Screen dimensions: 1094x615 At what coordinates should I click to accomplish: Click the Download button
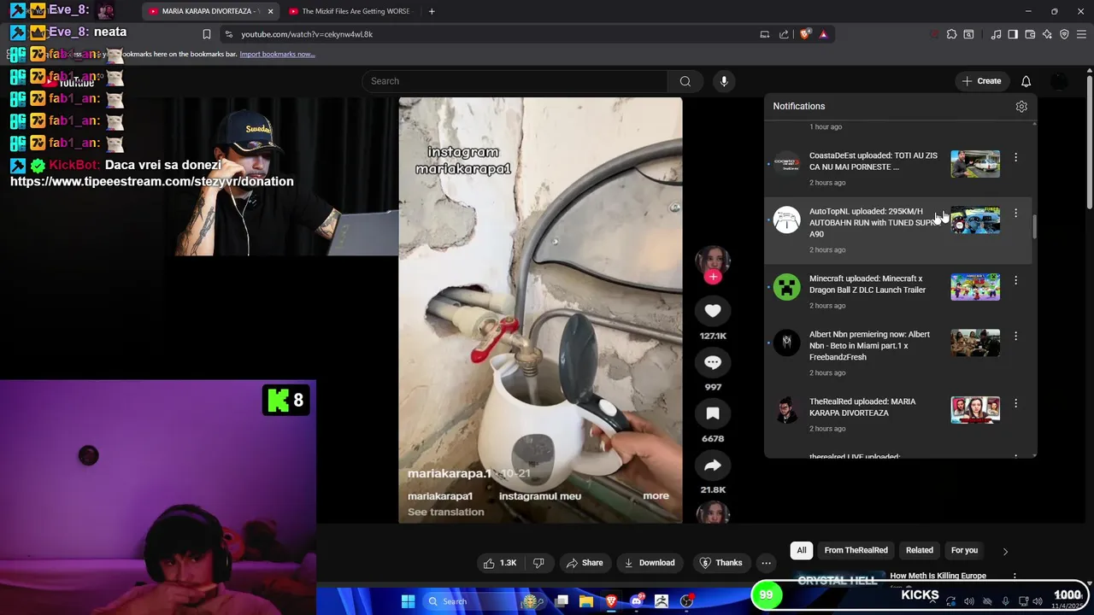(650, 563)
